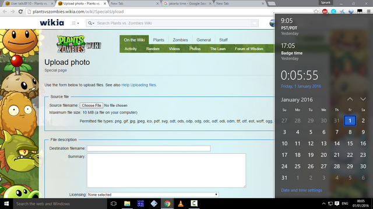Go forward in Chrome
Image resolution: width=373 pixels, height=209 pixels.
click(13, 12)
